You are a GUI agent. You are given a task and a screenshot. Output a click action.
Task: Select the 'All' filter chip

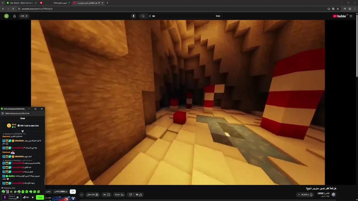(x=73, y=192)
